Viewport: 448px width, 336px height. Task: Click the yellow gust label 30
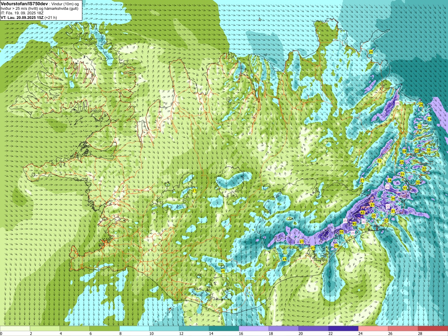coord(416,150)
